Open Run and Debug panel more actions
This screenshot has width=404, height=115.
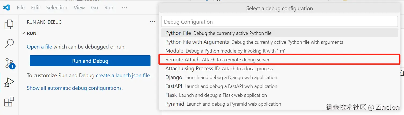click(x=152, y=22)
